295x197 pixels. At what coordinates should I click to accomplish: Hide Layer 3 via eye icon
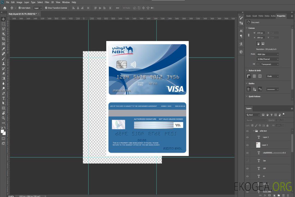(247, 145)
